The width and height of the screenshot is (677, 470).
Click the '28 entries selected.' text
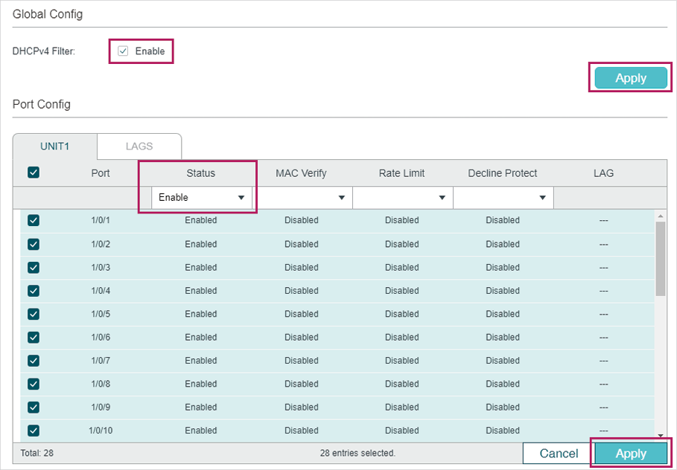click(357, 453)
